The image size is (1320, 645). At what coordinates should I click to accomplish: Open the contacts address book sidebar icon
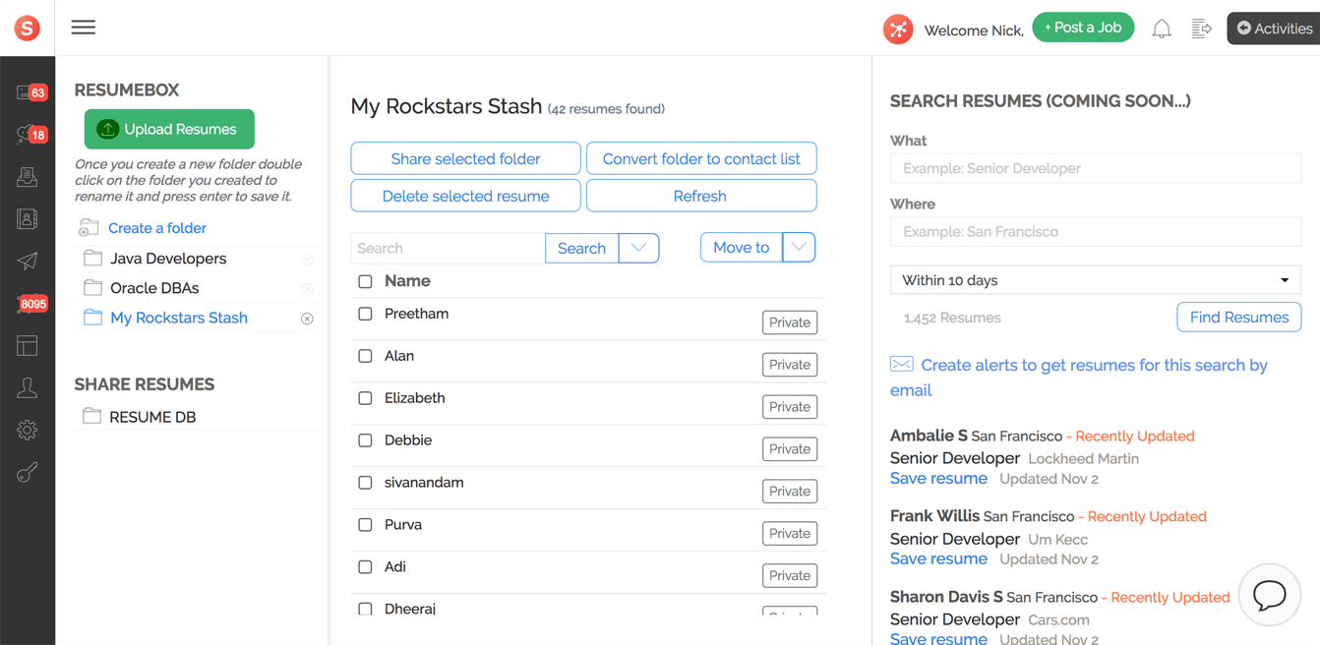coord(28,219)
